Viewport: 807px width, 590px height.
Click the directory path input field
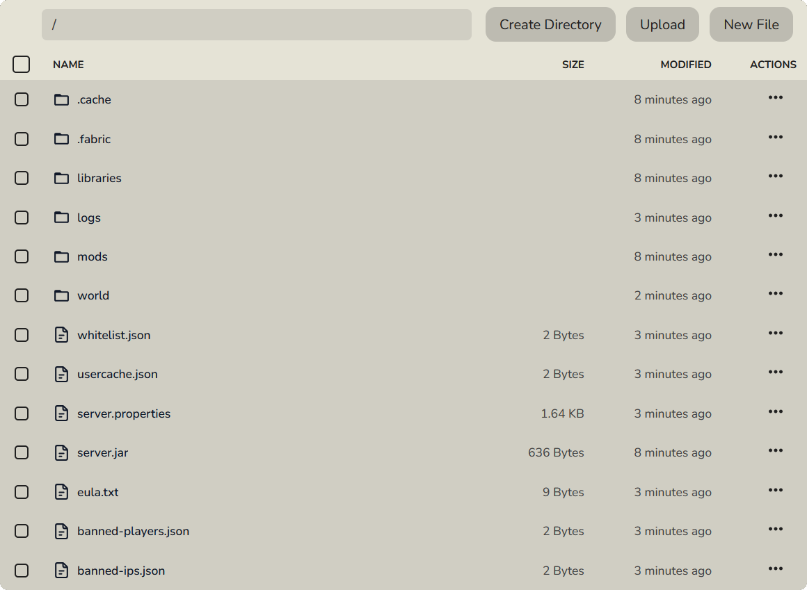pos(256,24)
